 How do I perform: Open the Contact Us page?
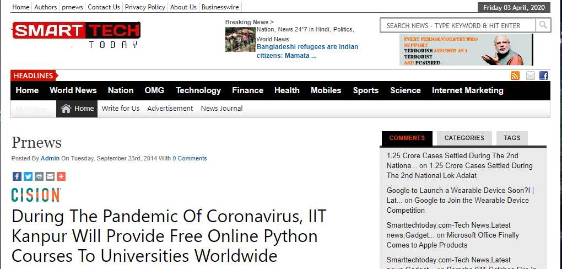[104, 7]
